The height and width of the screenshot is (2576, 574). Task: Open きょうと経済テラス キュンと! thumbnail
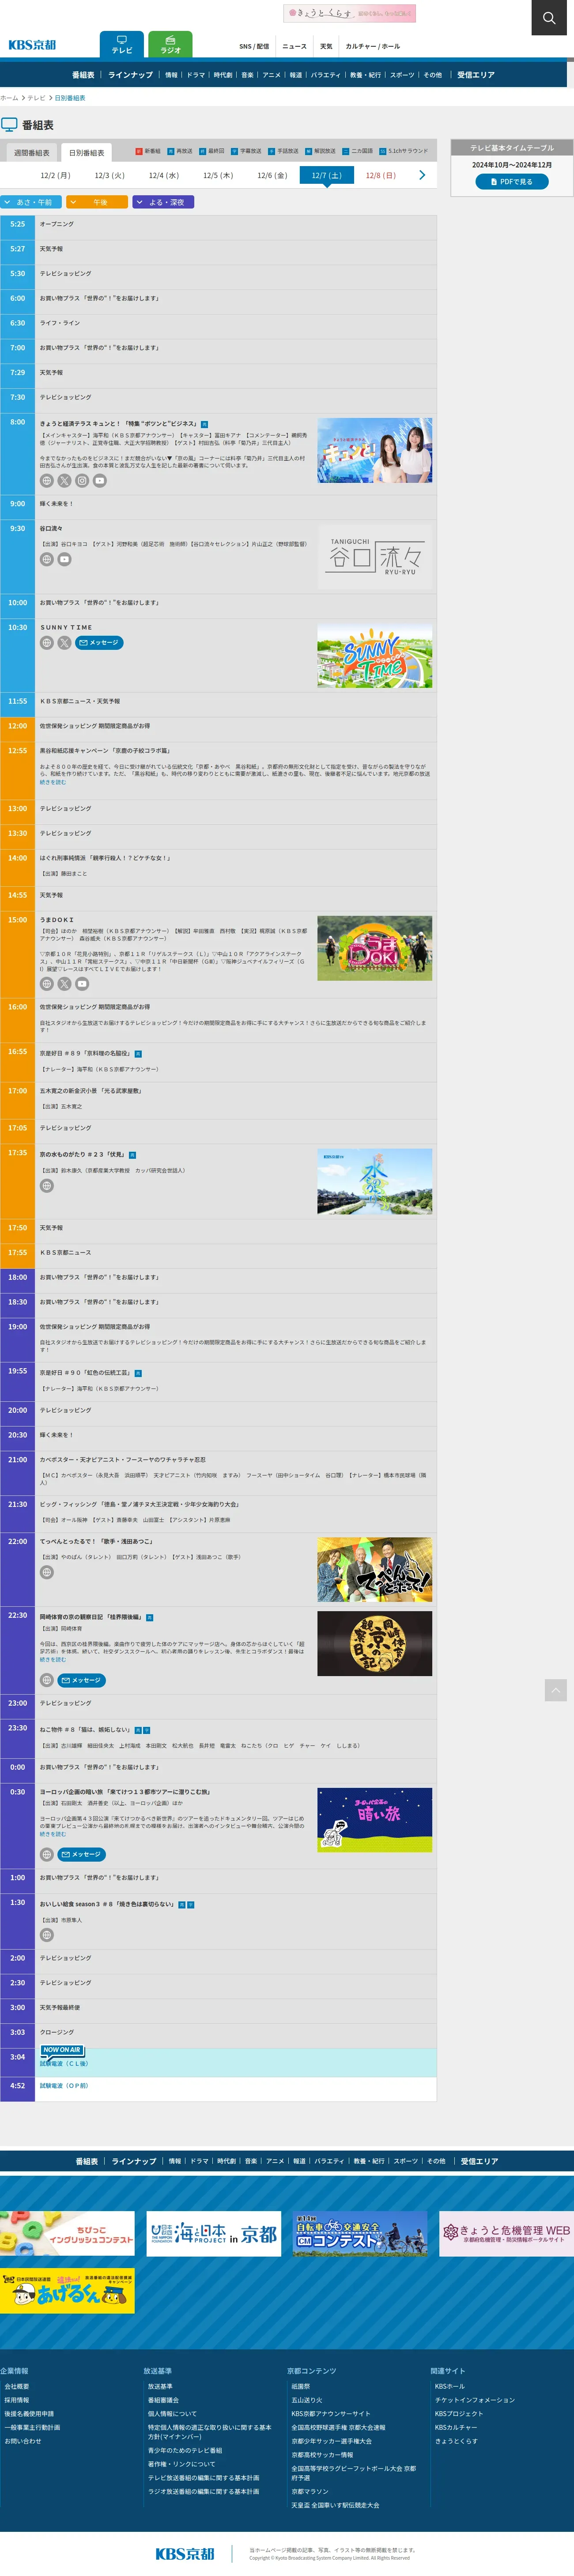click(x=375, y=451)
